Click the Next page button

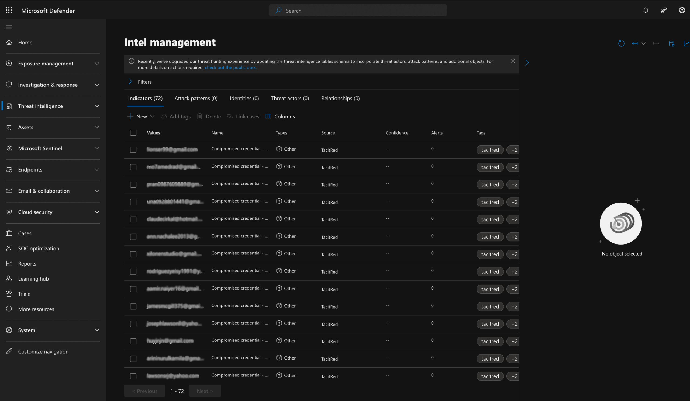click(205, 391)
